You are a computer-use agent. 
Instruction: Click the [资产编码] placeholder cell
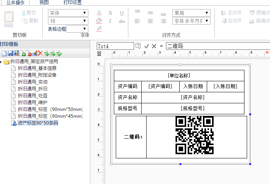point(160,87)
